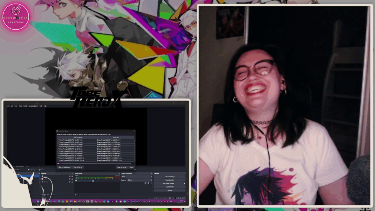Click the Virtual Camera settings gear icon
The image size is (375, 211).
click(185, 183)
